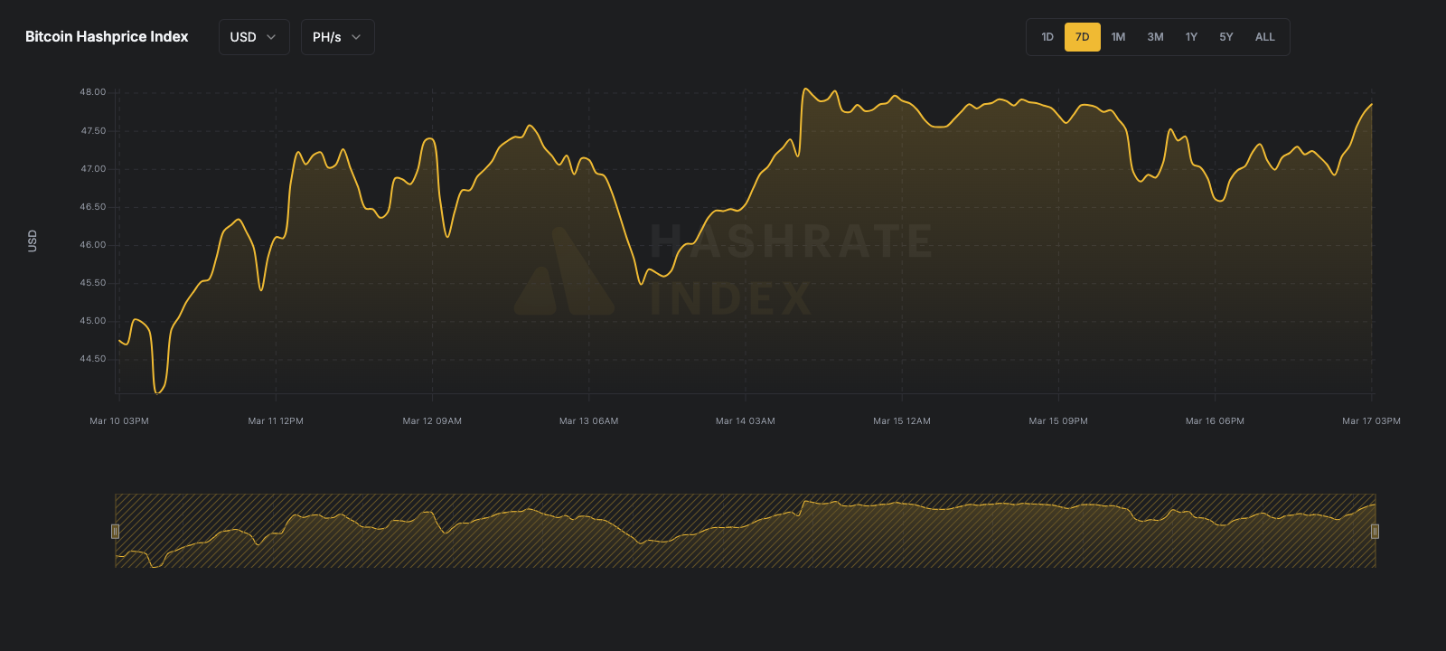Choose the 5Y time range
Viewport: 1446px width, 651px height.
click(x=1226, y=37)
